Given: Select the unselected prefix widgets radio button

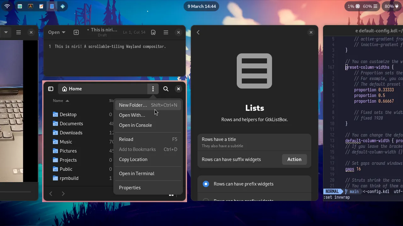Looking at the screenshot, I should [206, 201].
